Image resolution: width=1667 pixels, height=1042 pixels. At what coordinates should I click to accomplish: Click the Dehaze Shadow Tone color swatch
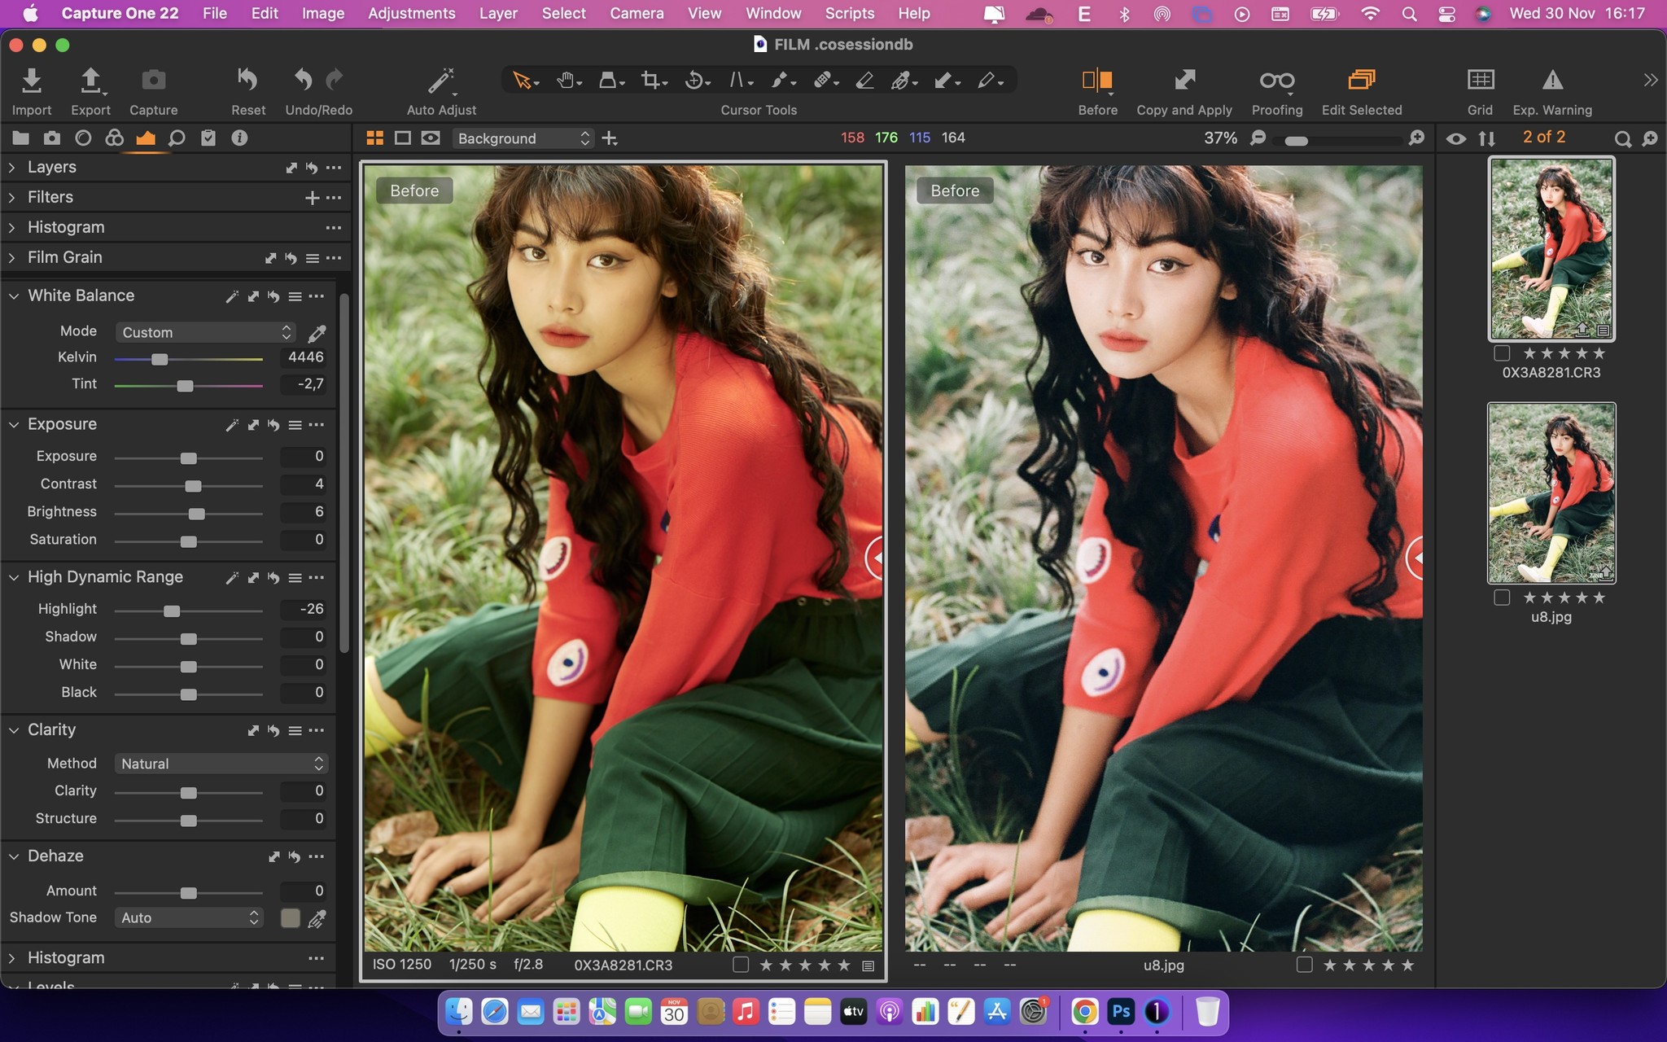tap(290, 918)
